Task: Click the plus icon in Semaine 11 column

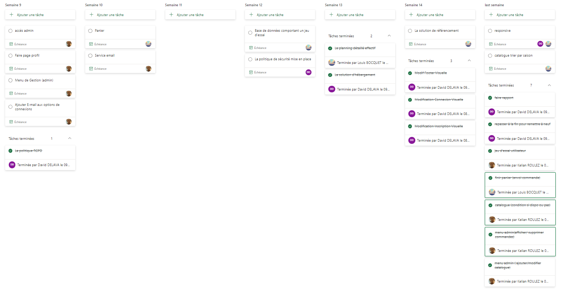Action: [171, 15]
